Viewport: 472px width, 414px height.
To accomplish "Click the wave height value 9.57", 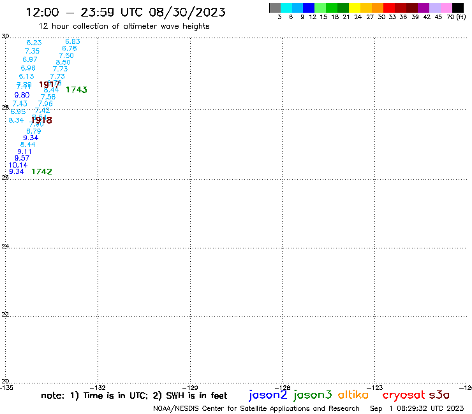I will point(22,158).
